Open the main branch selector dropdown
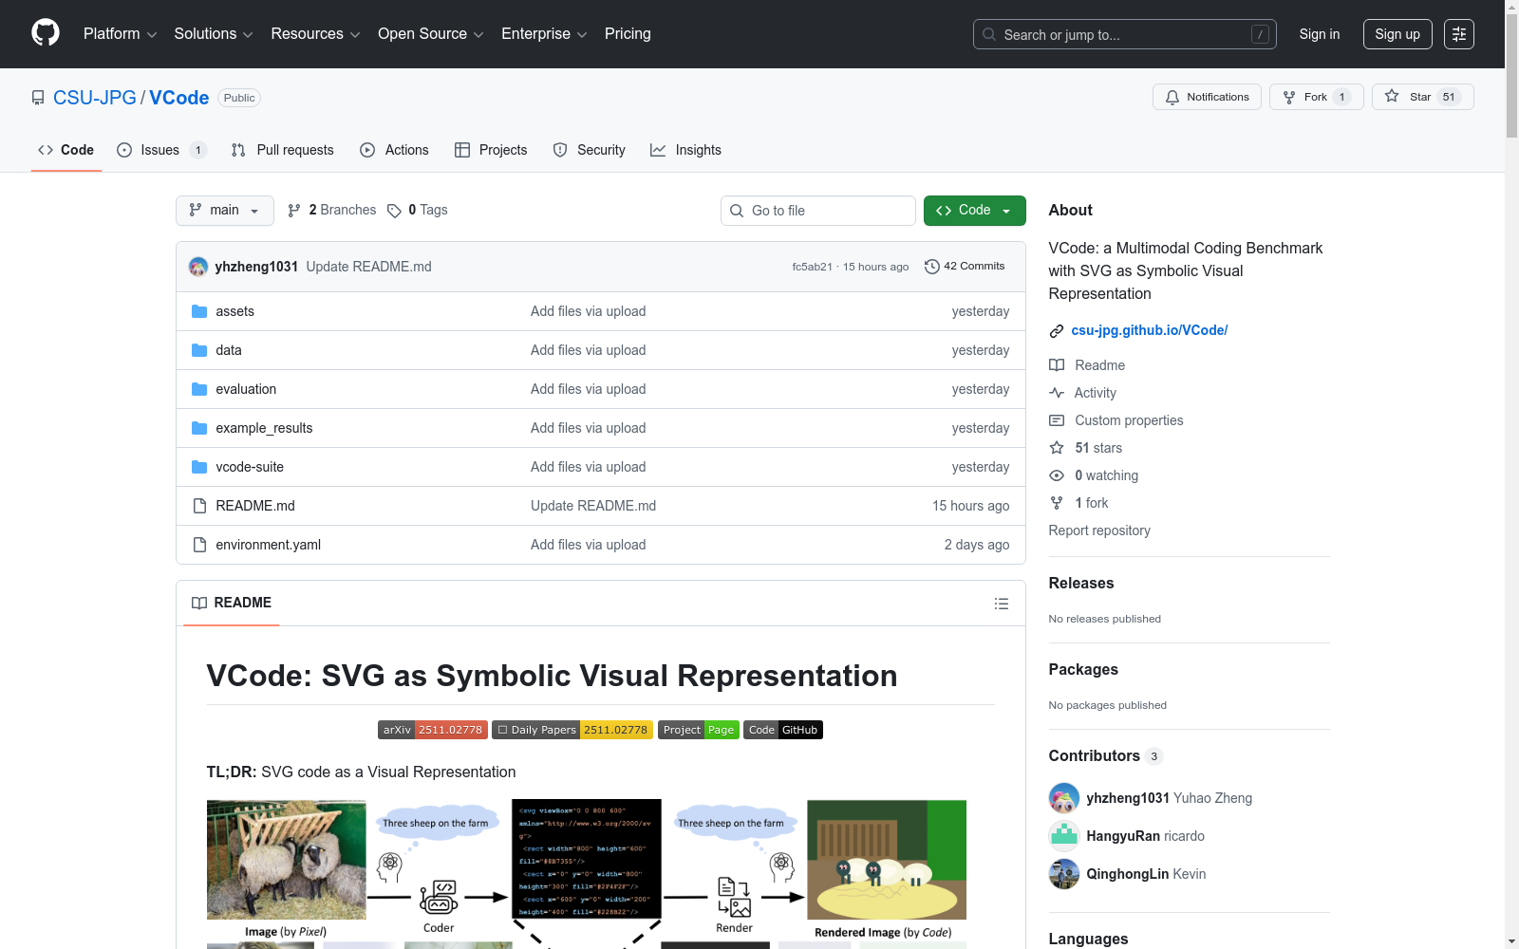Viewport: 1519px width, 949px height. 225,211
